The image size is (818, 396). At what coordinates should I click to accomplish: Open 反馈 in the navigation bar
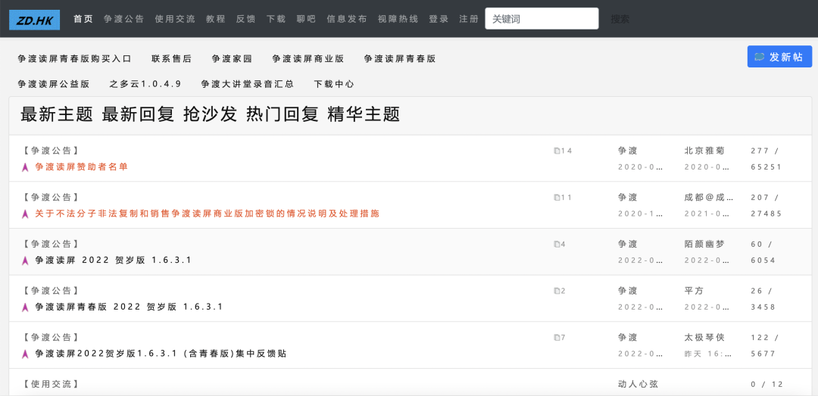[x=245, y=19]
